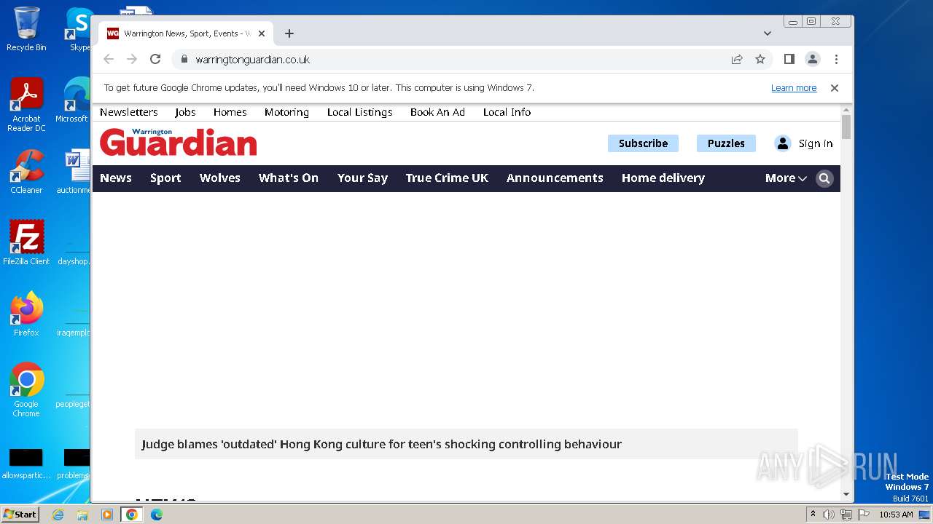
Task: Click the browser forward arrow
Action: tap(132, 60)
